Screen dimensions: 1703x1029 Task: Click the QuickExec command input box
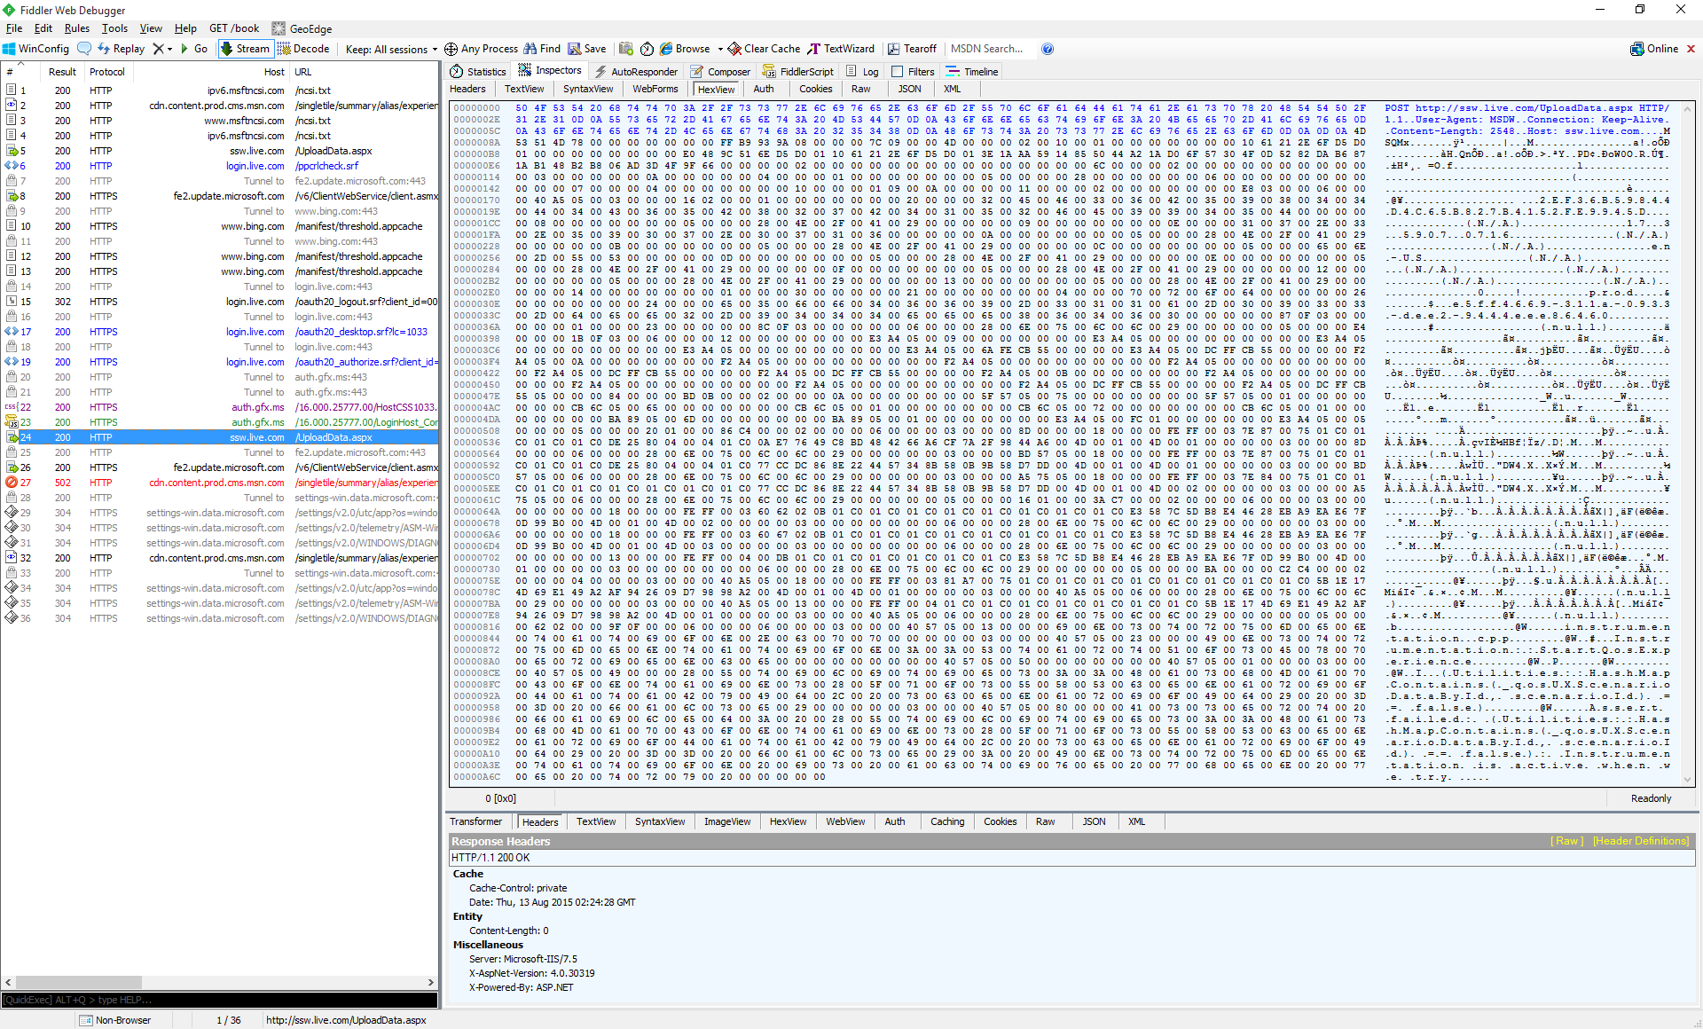(x=219, y=1000)
